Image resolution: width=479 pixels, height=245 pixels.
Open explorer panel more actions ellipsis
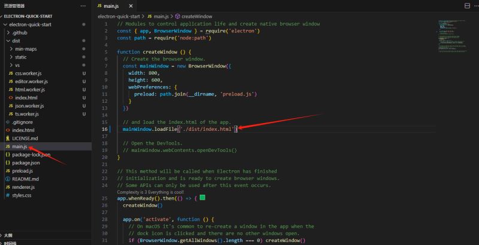[x=83, y=6]
